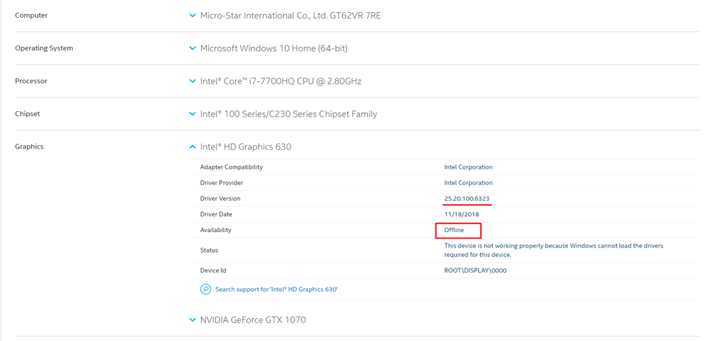
Task: Click the magnifier search support icon
Action: pos(206,289)
